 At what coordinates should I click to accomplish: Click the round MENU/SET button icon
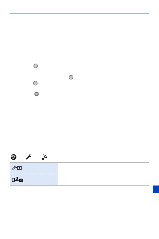coord(14,157)
